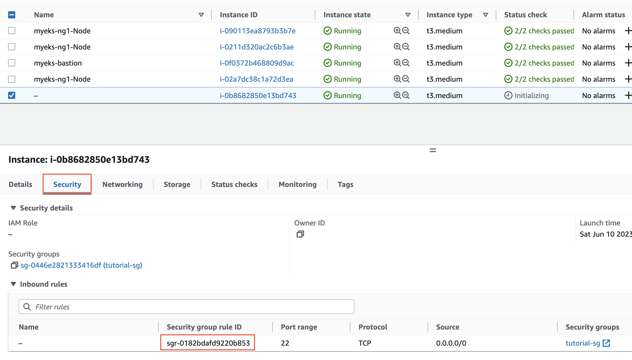Viewport: 632px width, 360px height.
Task: Collapse the Inbound rules section
Action: coord(13,284)
